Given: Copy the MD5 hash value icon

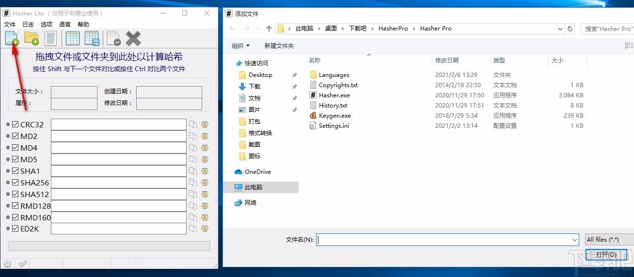Looking at the screenshot, I should click(193, 159).
